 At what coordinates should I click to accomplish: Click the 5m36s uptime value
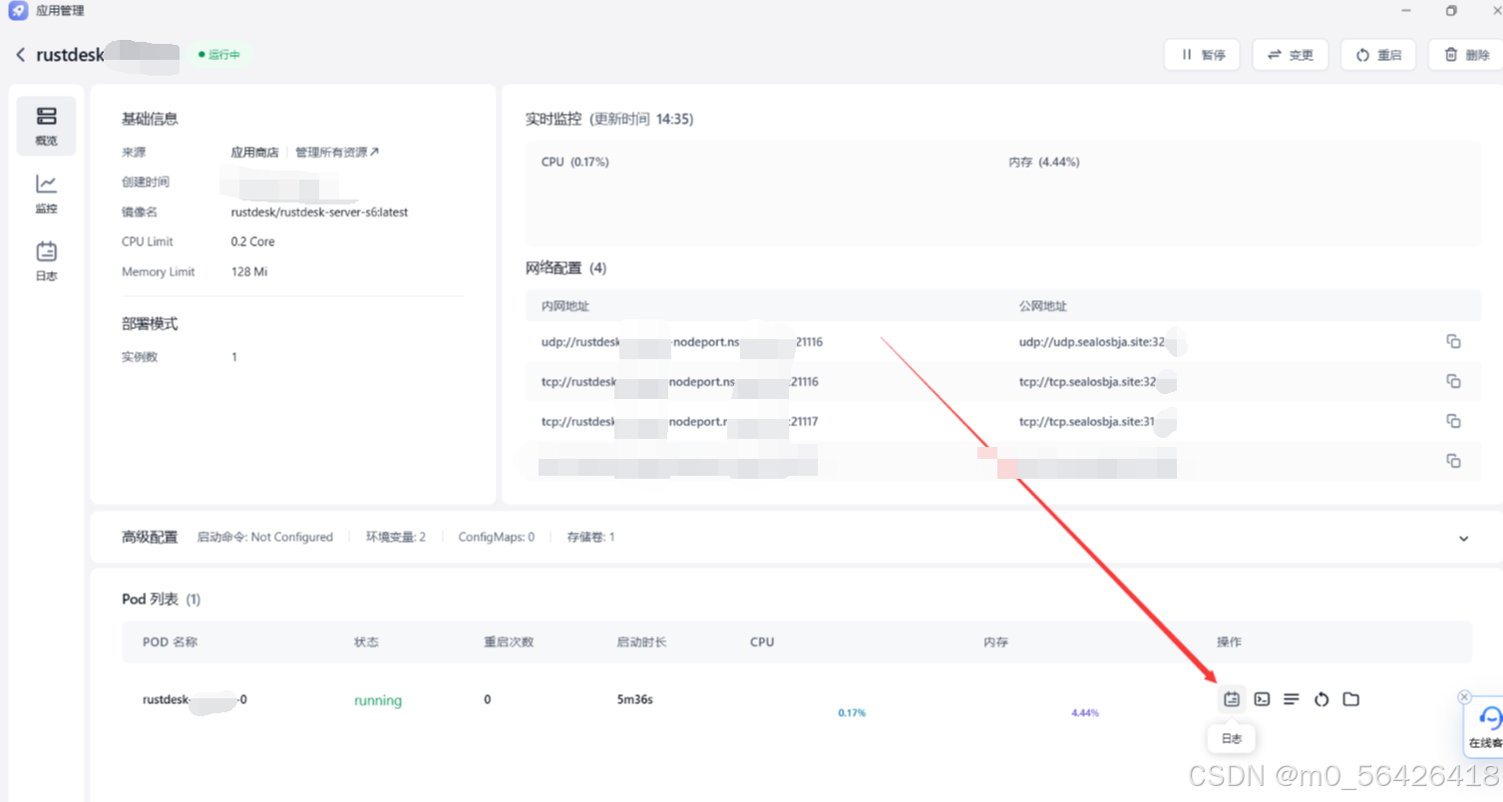(634, 699)
